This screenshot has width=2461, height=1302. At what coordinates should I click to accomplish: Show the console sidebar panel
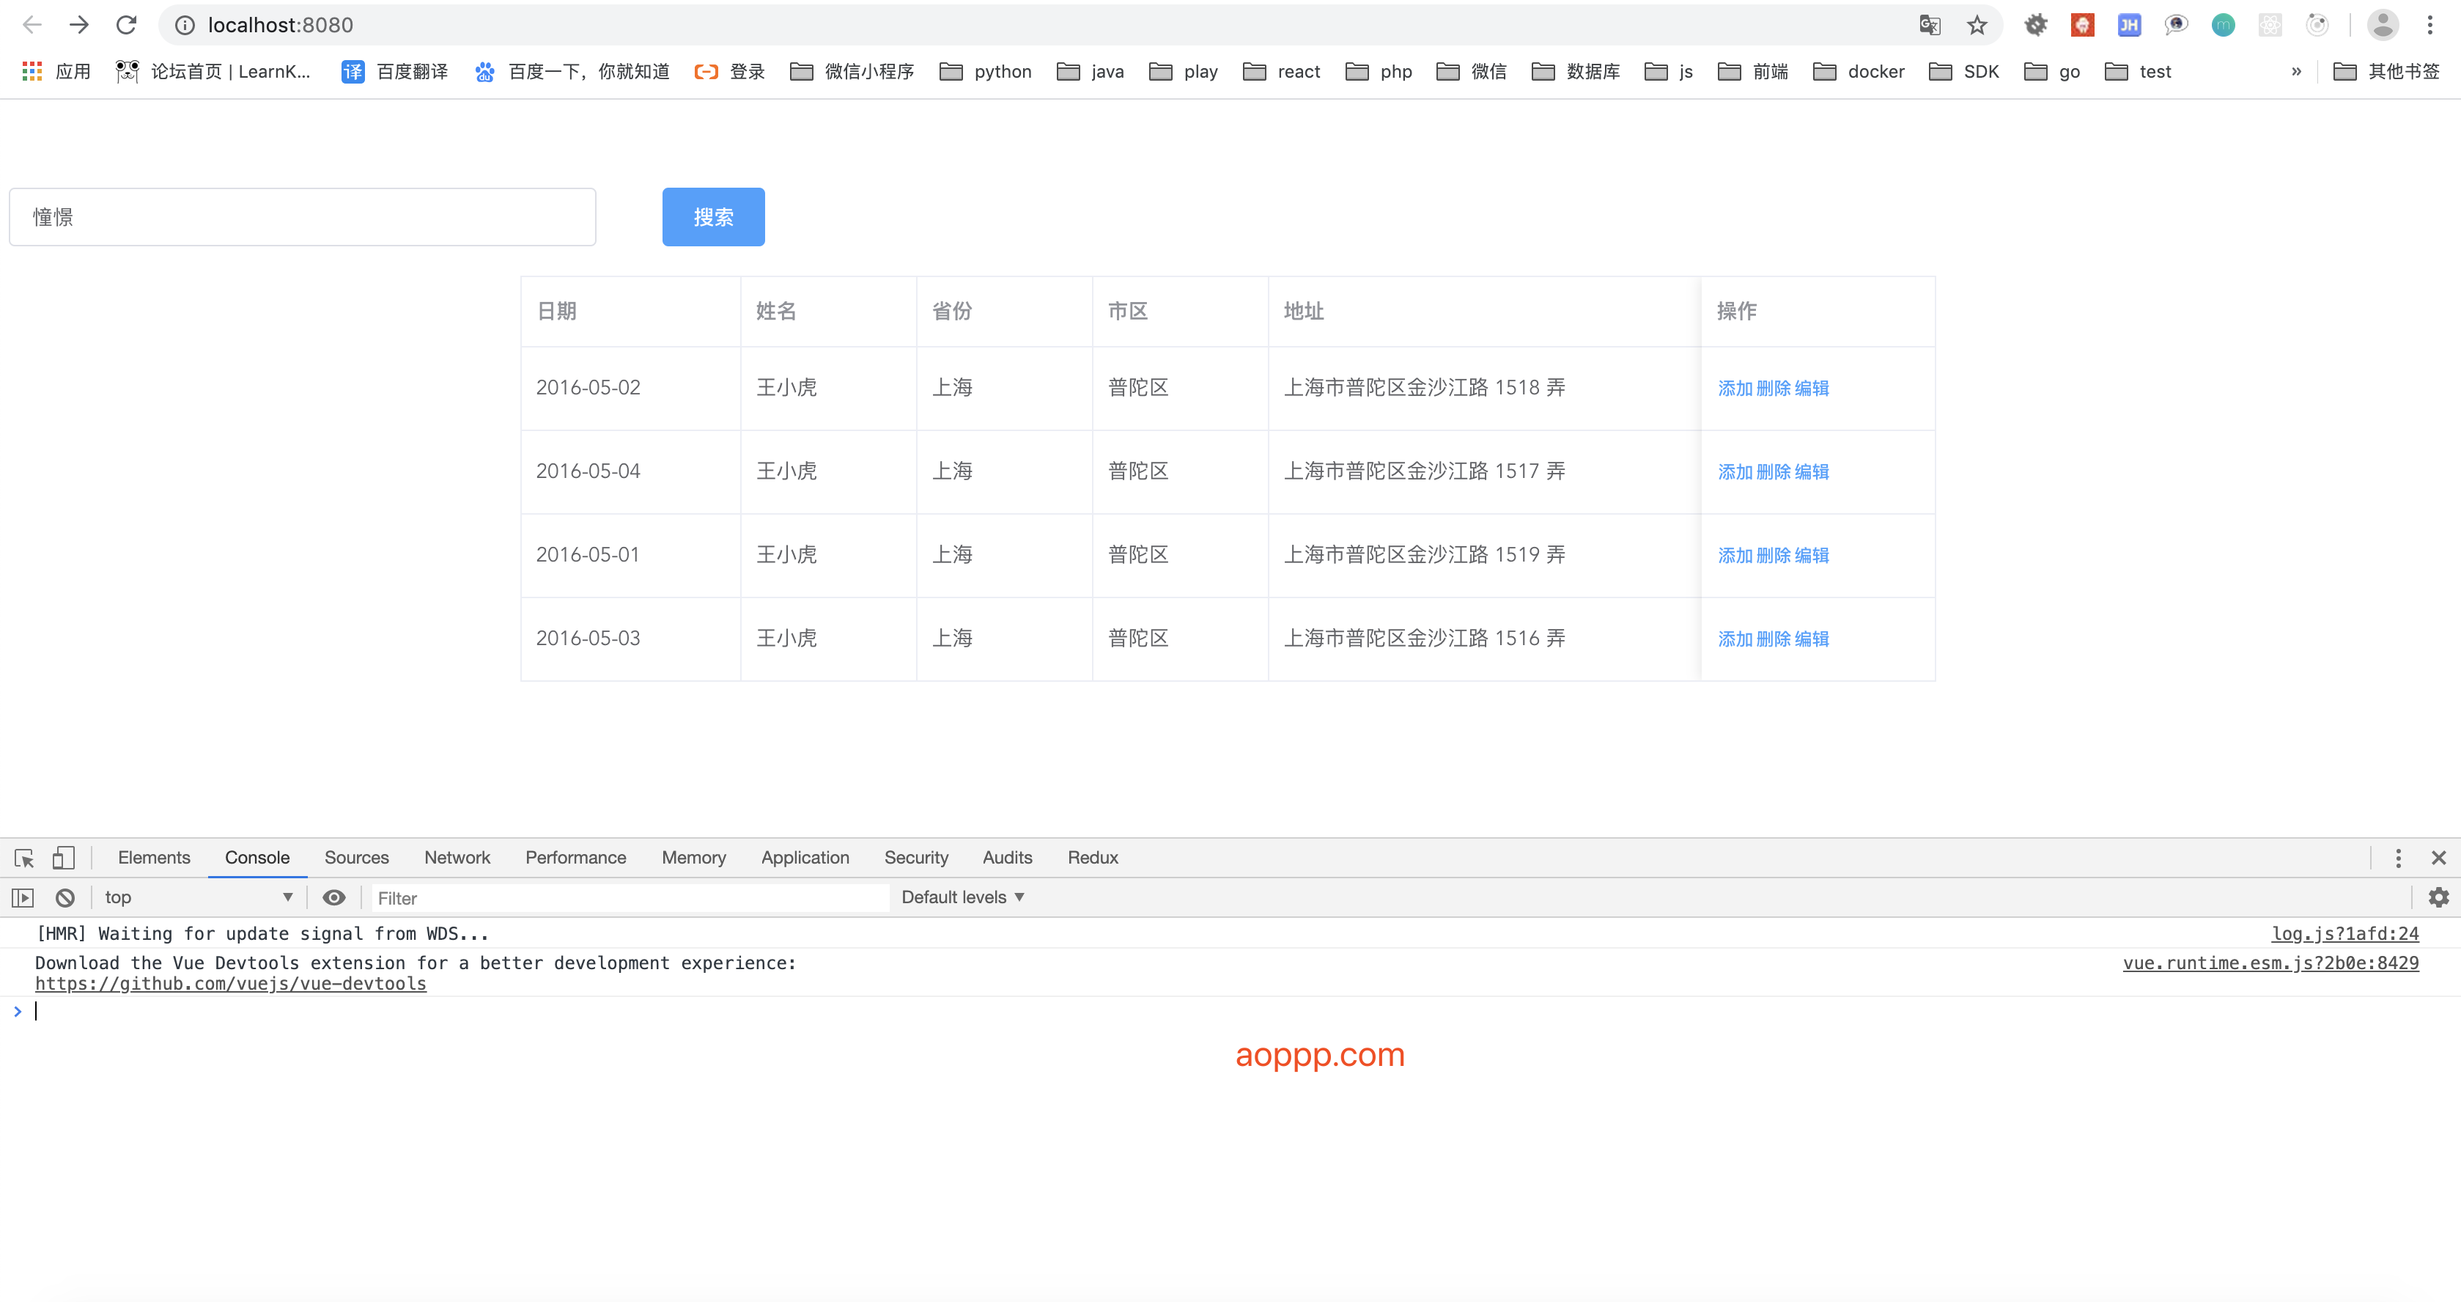tap(23, 897)
